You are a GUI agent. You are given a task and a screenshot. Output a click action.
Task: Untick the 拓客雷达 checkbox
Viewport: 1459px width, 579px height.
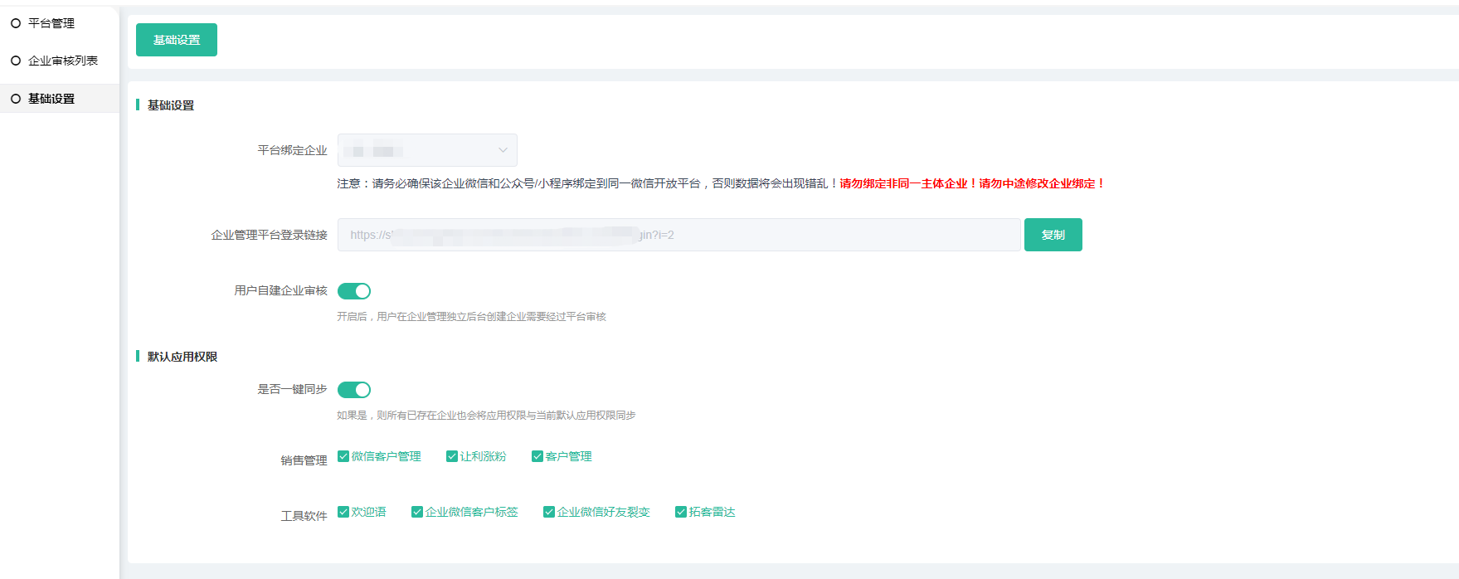[681, 512]
